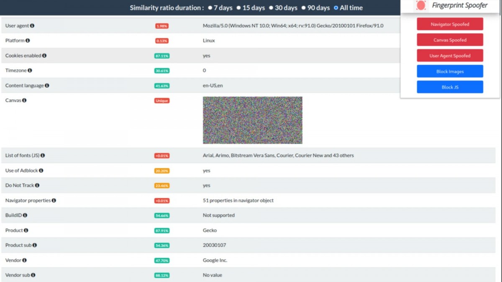This screenshot has height=282, width=502.
Task: Toggle the User Agent Spoofed button
Action: [450, 56]
